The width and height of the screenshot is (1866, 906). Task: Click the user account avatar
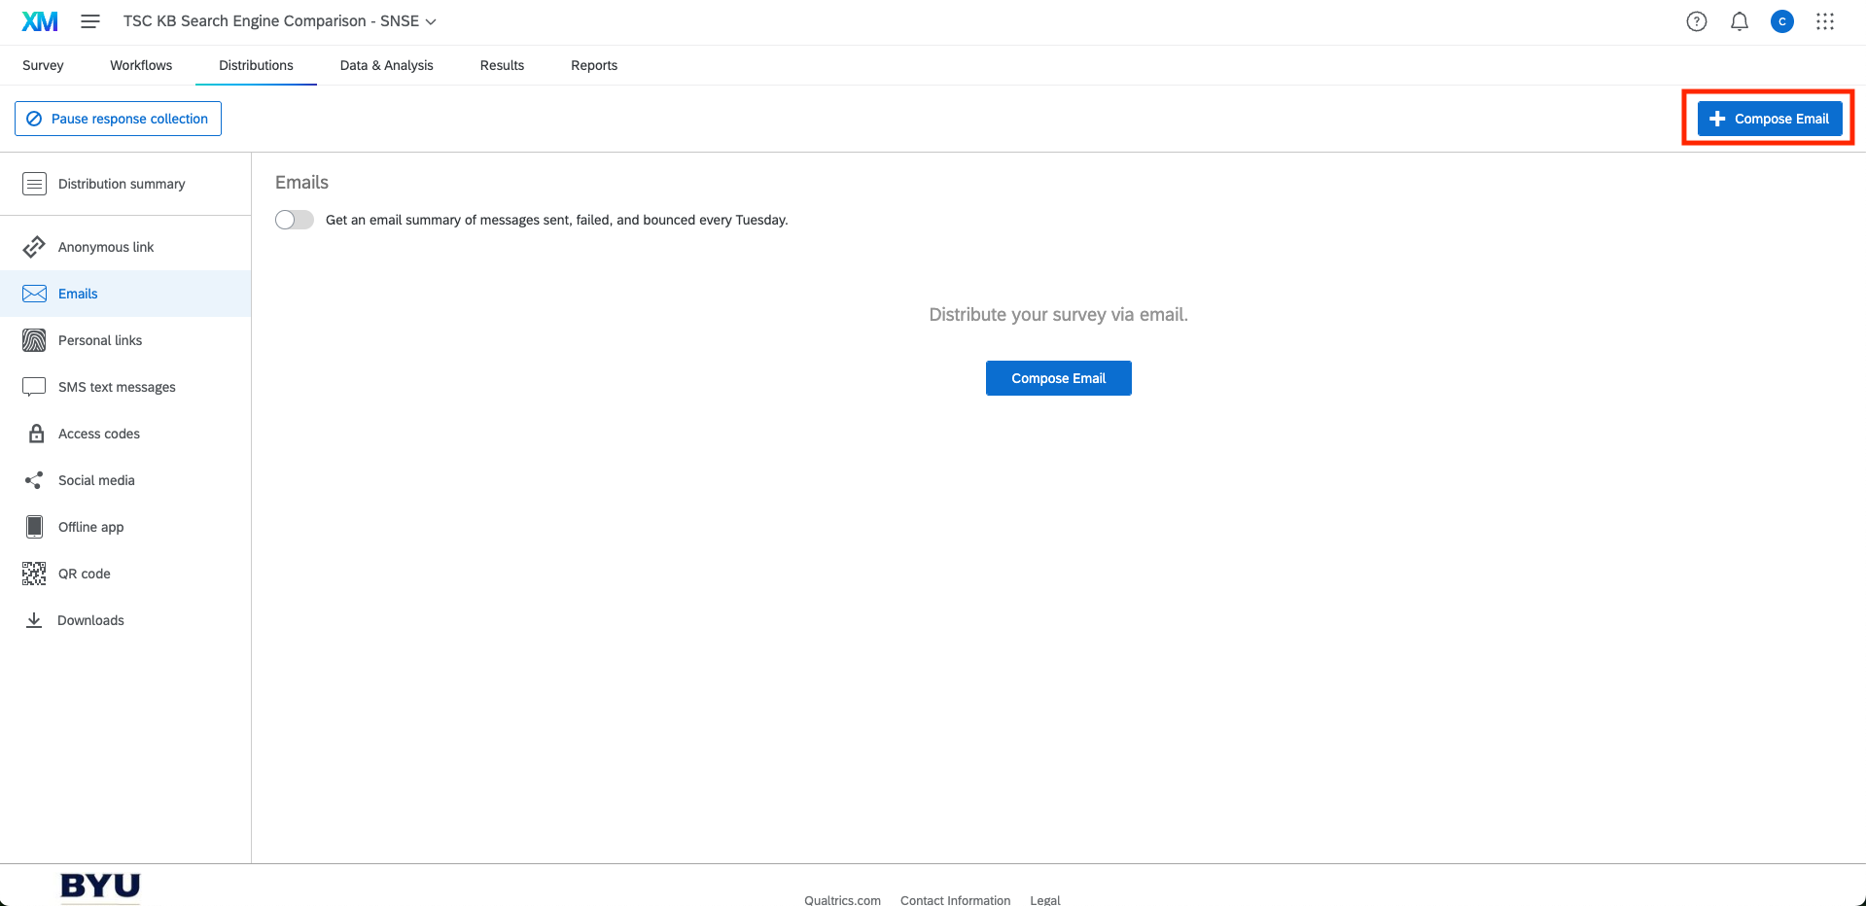1781,21
